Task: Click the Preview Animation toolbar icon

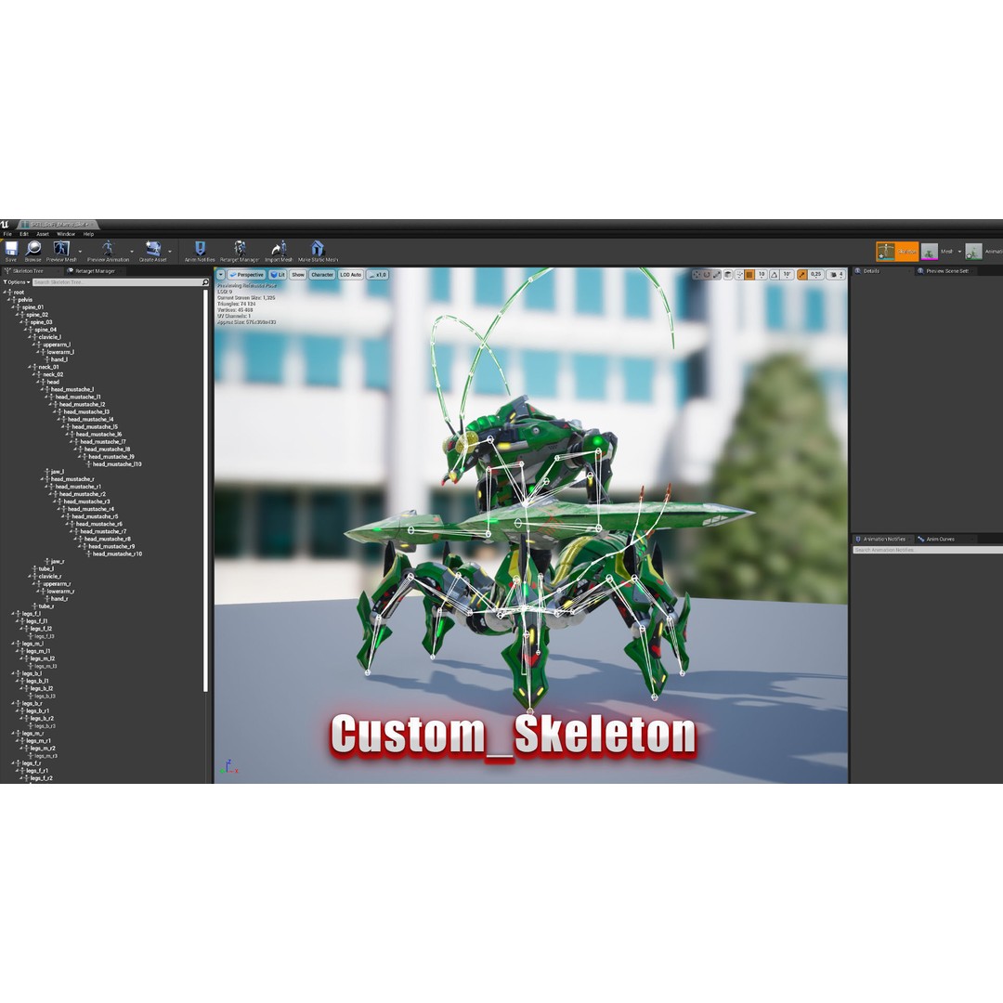Action: tap(108, 248)
